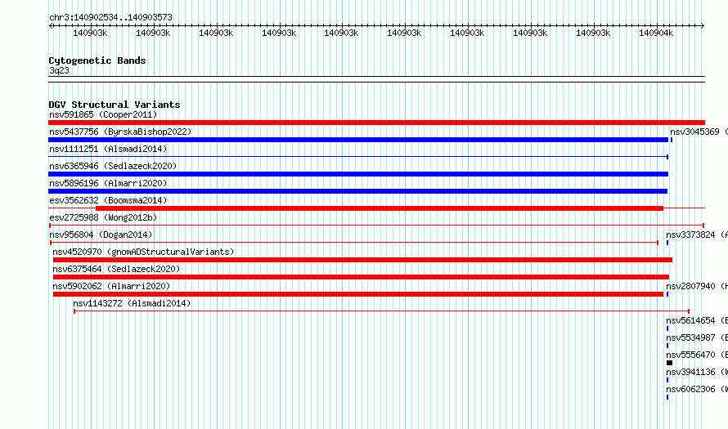Click the blue nsv5437756 ByrskaBishop2022 bar

(358, 140)
